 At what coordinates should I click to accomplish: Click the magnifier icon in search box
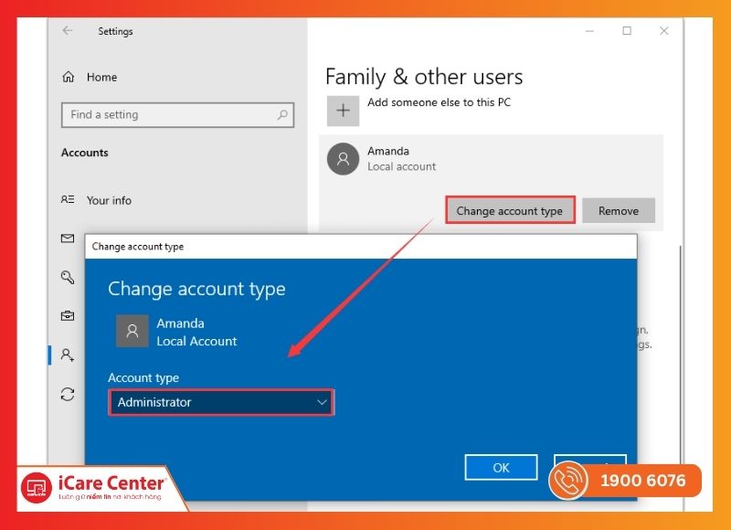282,115
